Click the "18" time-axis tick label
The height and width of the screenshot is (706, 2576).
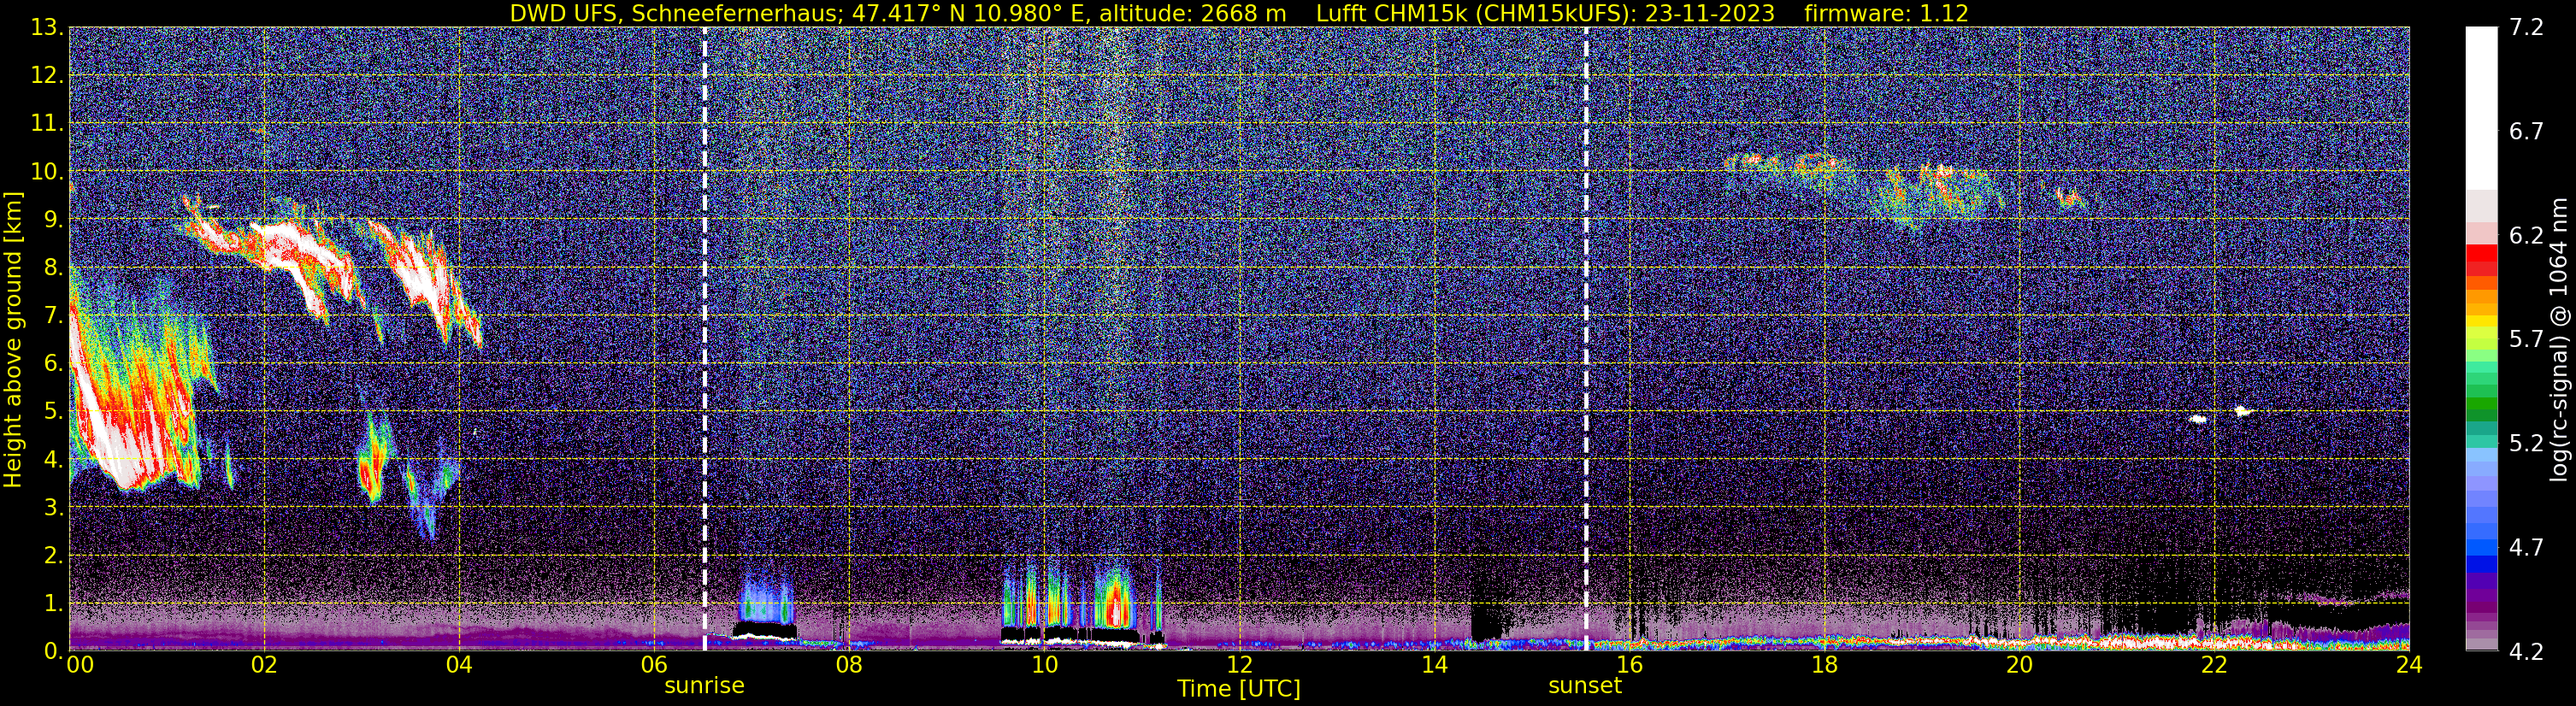[x=1824, y=665]
